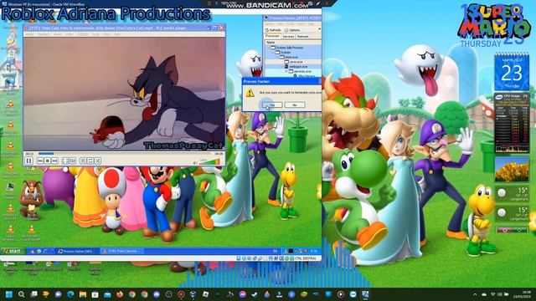Viewport: 536px width, 301px height.
Task: Open Options in Process Hacker toolbar
Action: tap(292, 30)
